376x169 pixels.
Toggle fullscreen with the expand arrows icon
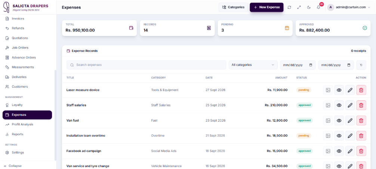pos(299,7)
